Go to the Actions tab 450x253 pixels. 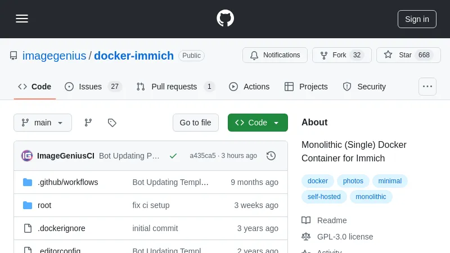(x=249, y=87)
